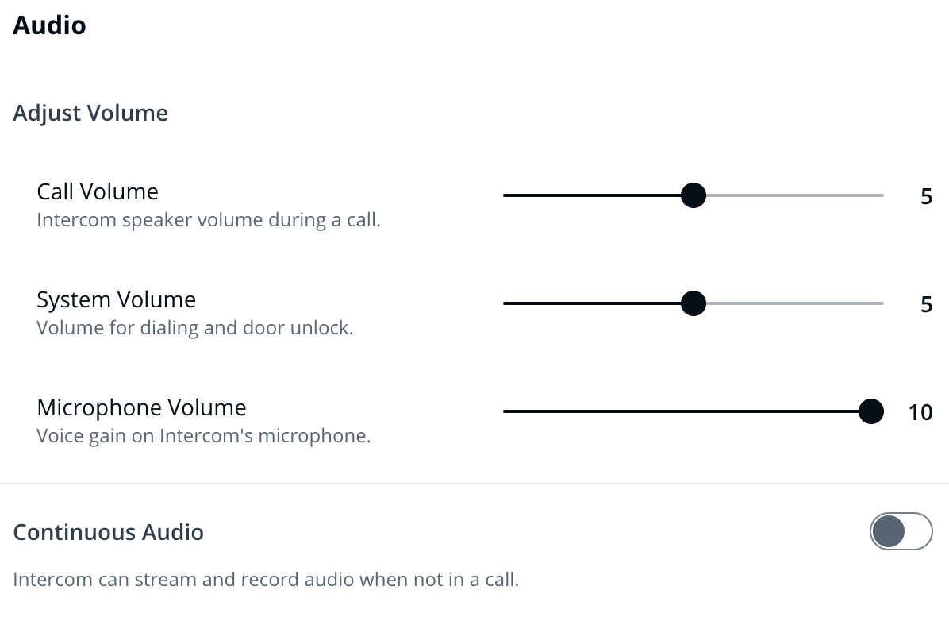Click the Adjust Volume subheading
This screenshot has height=621, width=949.
point(90,113)
